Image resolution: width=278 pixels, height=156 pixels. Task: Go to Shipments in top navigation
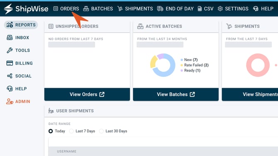tap(135, 9)
